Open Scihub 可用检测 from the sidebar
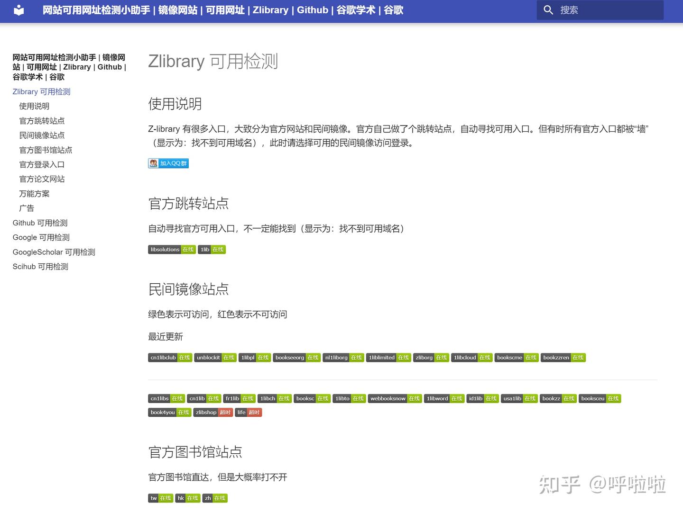Screen dimensions: 683x512 coord(40,266)
